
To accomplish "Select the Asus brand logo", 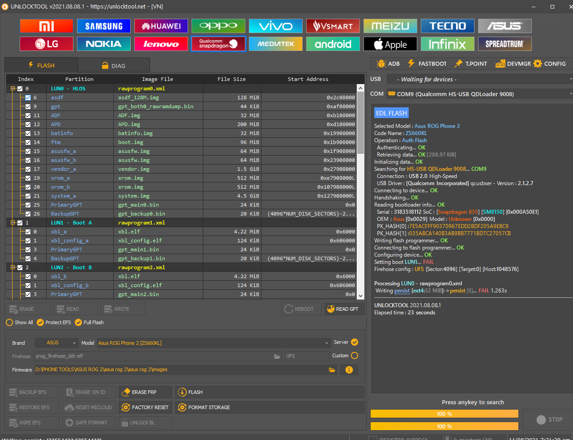I will (505, 26).
